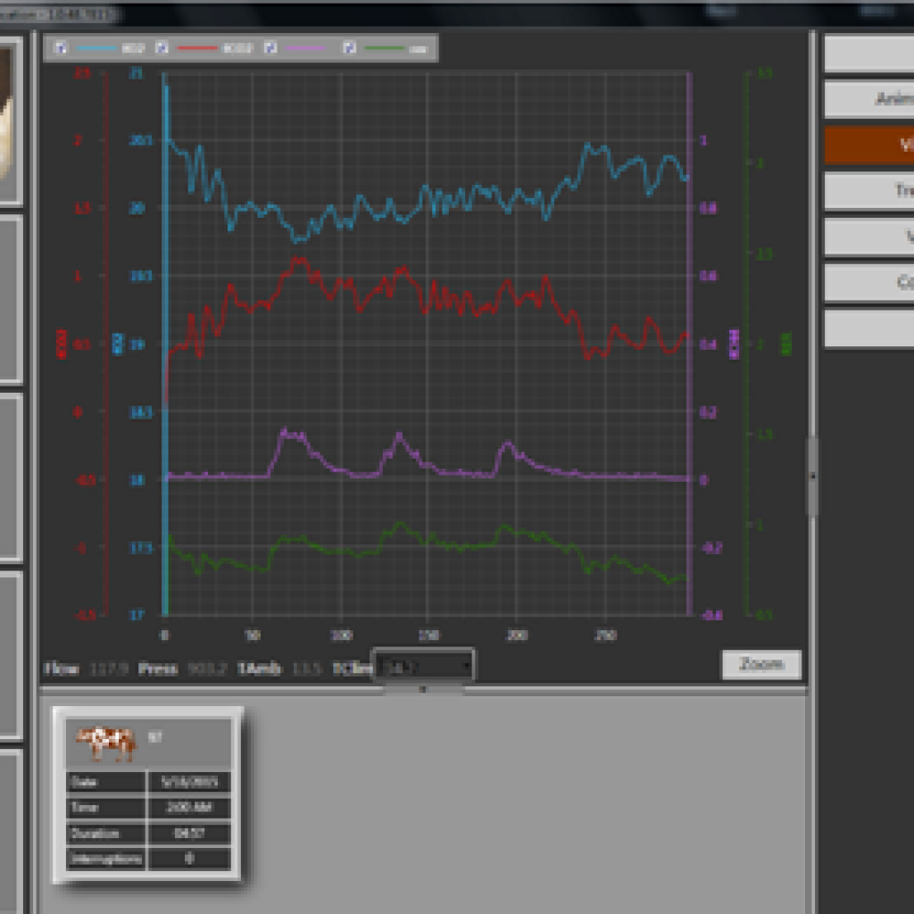Select the Time value cell in visit card
Image resolution: width=914 pixels, height=914 pixels.
click(x=188, y=808)
